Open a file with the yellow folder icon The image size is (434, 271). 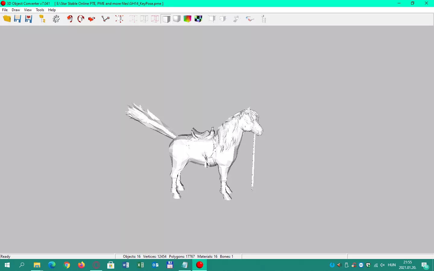click(x=7, y=19)
